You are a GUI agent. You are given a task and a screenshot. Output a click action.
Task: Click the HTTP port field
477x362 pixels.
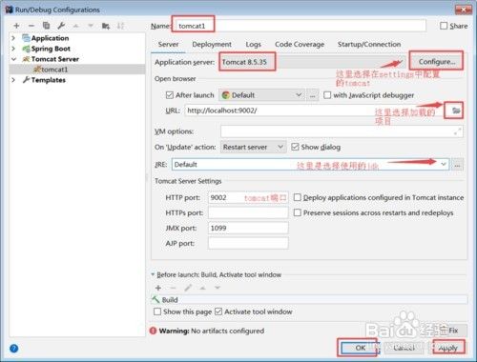pos(248,197)
